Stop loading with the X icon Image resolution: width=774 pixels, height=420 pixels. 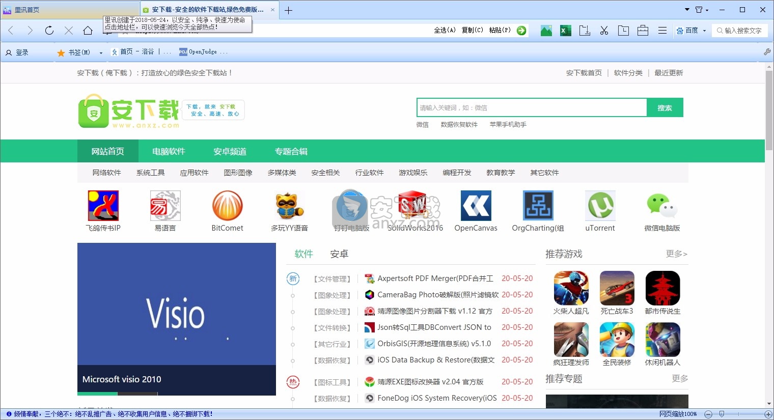coord(69,31)
